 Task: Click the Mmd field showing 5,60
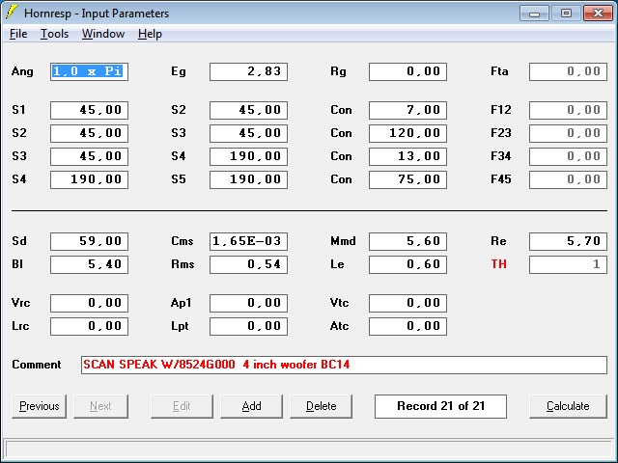coord(407,241)
